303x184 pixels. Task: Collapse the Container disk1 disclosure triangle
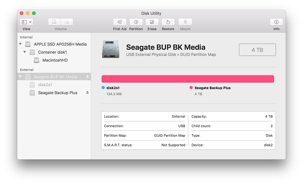pyautogui.click(x=25, y=52)
